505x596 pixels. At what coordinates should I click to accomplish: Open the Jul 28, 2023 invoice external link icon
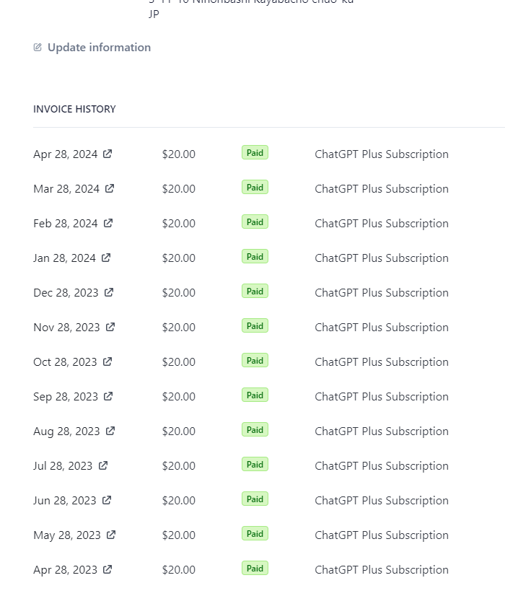tap(103, 465)
